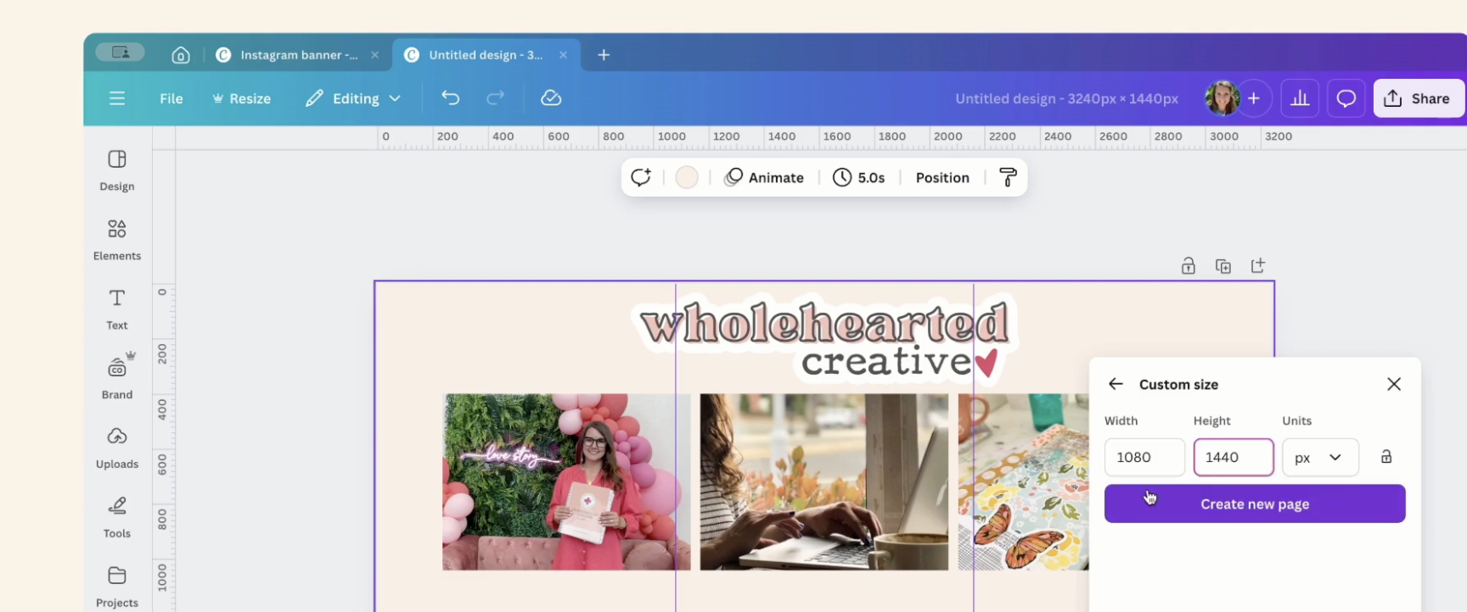The width and height of the screenshot is (1467, 612).
Task: Click the design title text
Action: 1066,98
